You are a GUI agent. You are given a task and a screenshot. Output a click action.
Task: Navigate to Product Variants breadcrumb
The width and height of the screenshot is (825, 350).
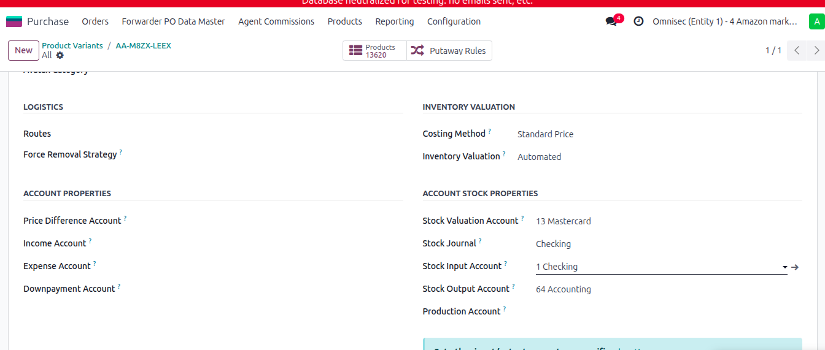tap(72, 46)
